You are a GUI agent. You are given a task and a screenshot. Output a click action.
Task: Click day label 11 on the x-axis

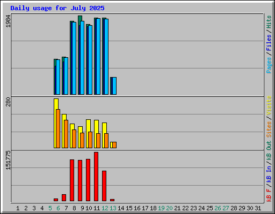pyautogui.click(x=97, y=208)
